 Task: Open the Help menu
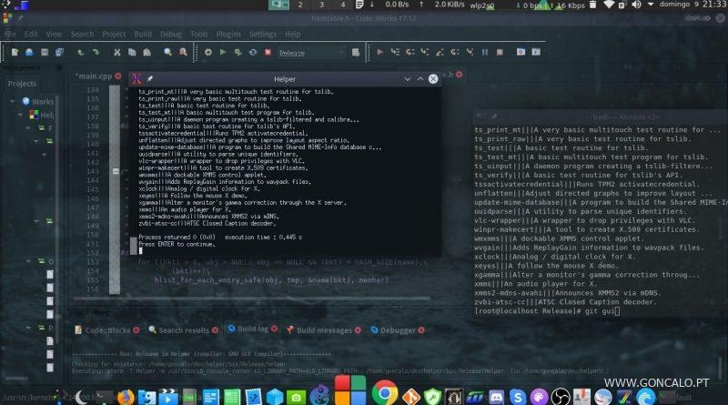[292, 34]
